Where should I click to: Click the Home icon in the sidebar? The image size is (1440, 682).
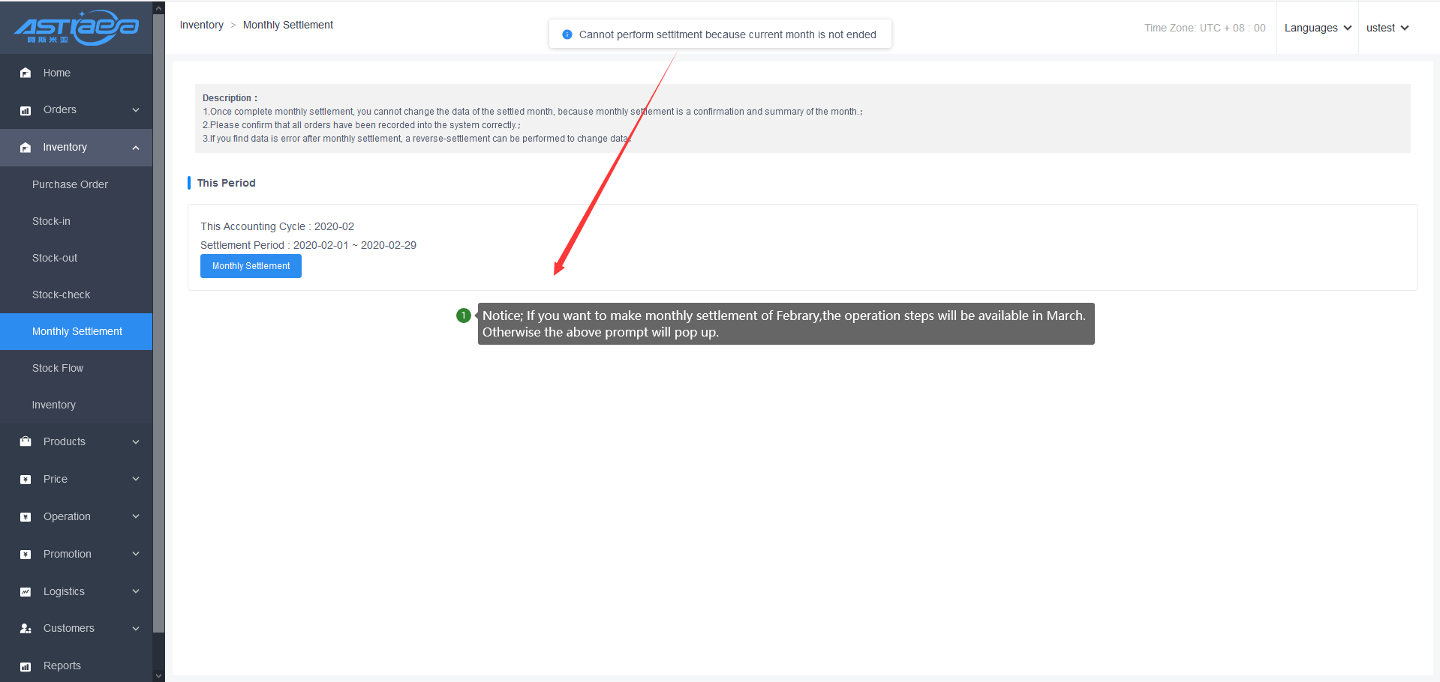coord(26,73)
